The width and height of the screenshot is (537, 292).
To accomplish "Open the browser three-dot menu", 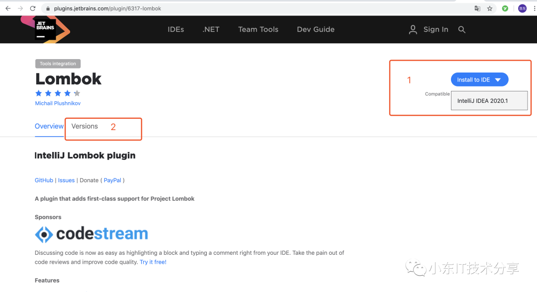I will [534, 8].
